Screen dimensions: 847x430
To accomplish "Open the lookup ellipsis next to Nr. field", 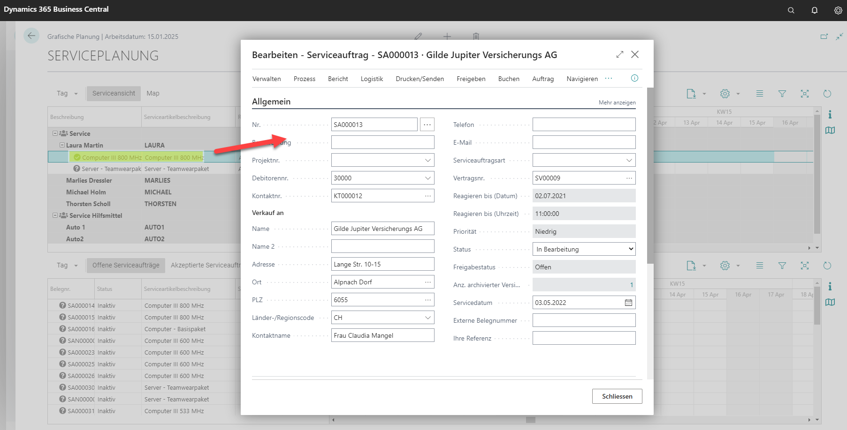I will pos(427,125).
